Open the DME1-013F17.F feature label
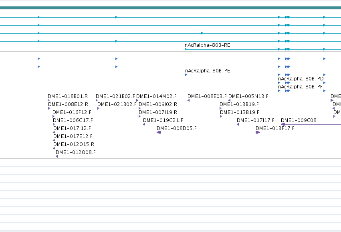 275,128
